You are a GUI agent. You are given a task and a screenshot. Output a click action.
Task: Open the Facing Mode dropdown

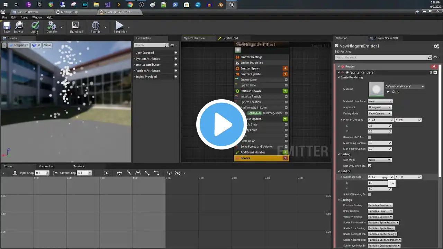[379, 113]
